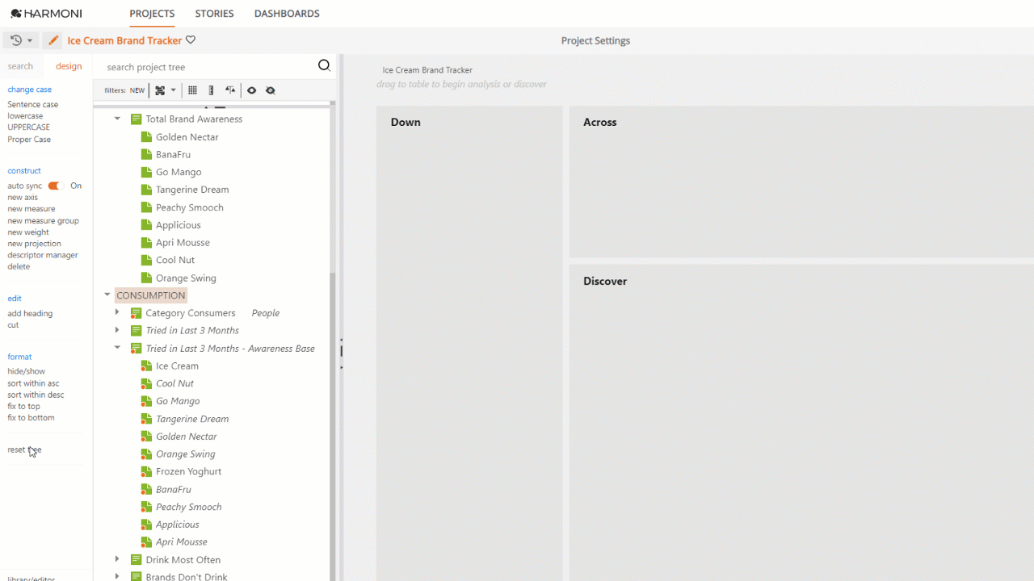Show visible items with the eye filter
Screen dimensions: 1034x581
click(x=251, y=90)
